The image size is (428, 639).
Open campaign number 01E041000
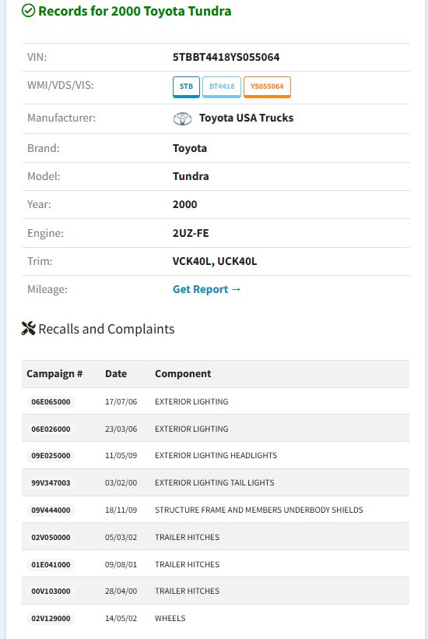click(x=51, y=565)
